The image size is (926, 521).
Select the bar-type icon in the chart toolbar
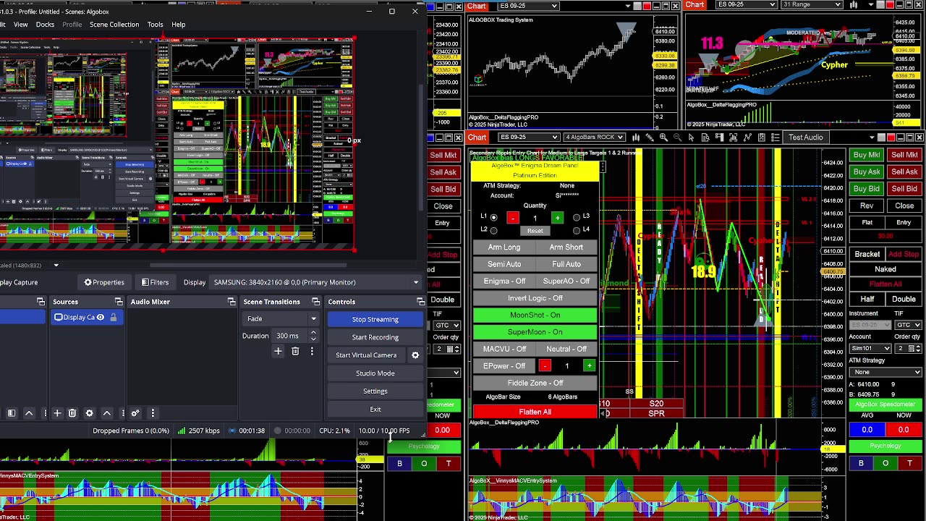(635, 137)
